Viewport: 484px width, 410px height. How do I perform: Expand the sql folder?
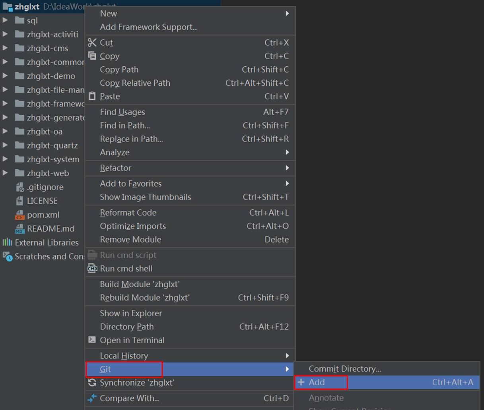[5, 20]
